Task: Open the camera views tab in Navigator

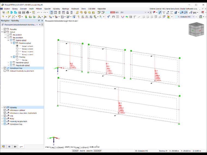Action: click(15, 147)
